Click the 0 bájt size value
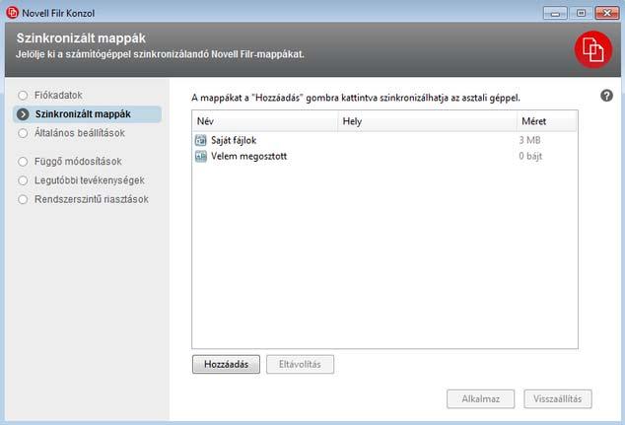The image size is (625, 425). 530,156
